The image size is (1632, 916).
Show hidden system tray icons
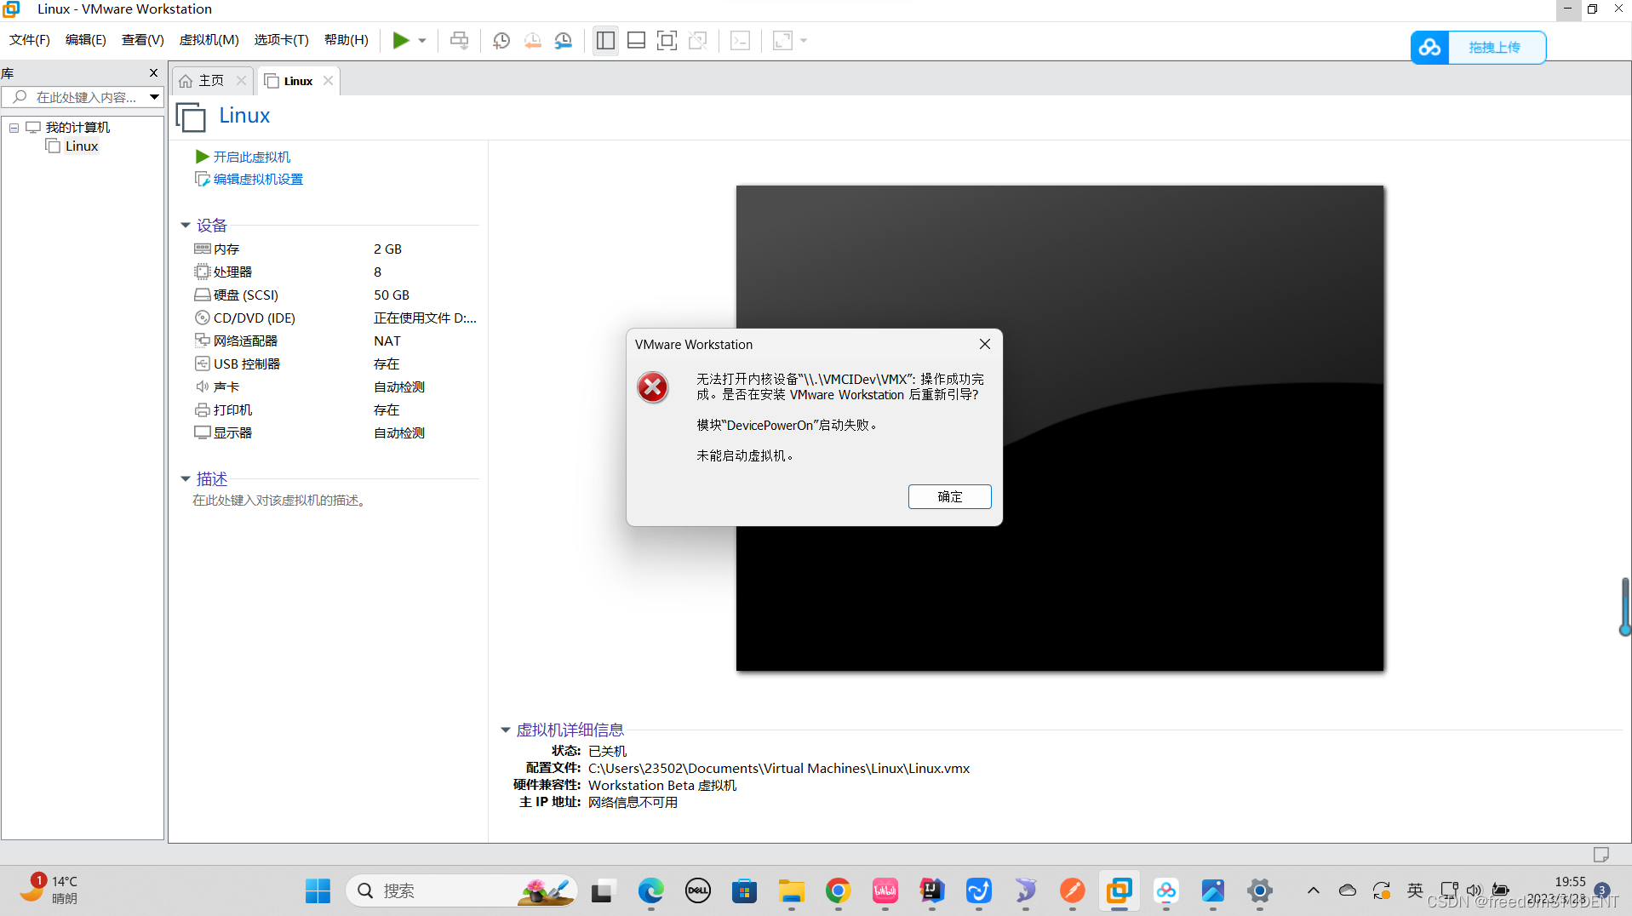coord(1313,890)
